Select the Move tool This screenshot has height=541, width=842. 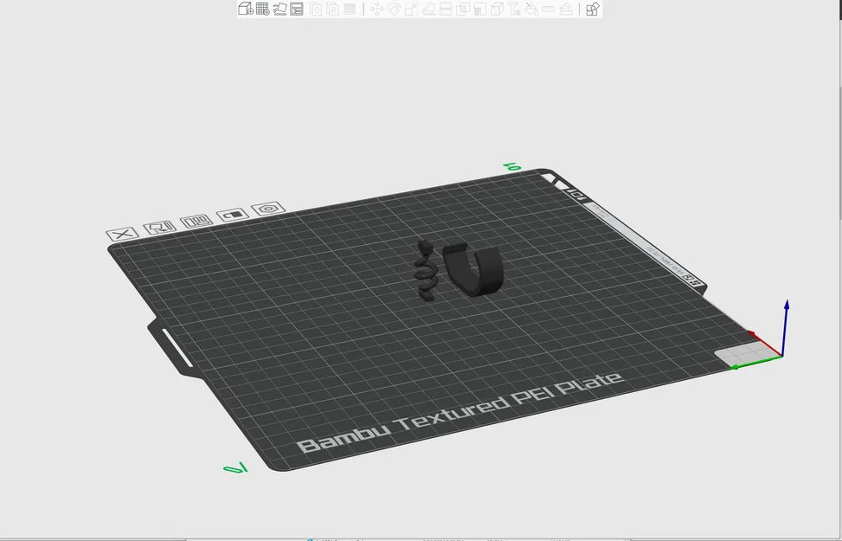377,10
